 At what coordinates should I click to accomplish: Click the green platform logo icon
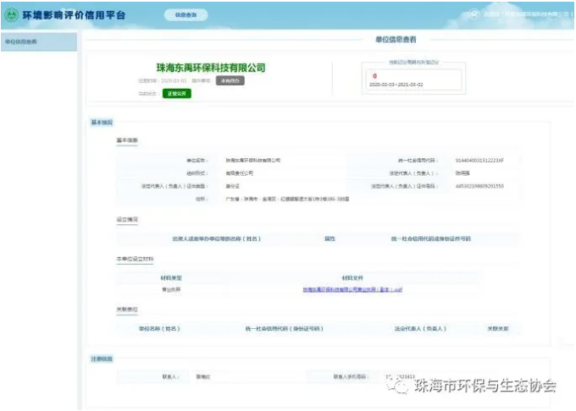(x=11, y=15)
